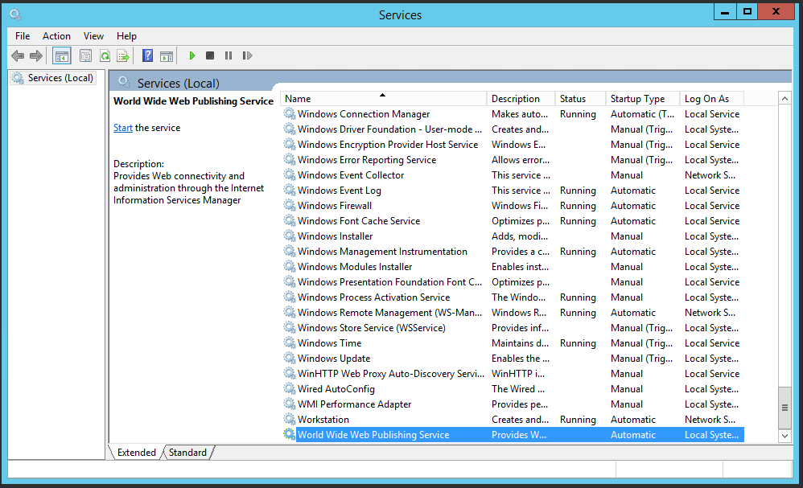Click the gear icon beside Workstation
This screenshot has height=488, width=803.
pos(290,419)
